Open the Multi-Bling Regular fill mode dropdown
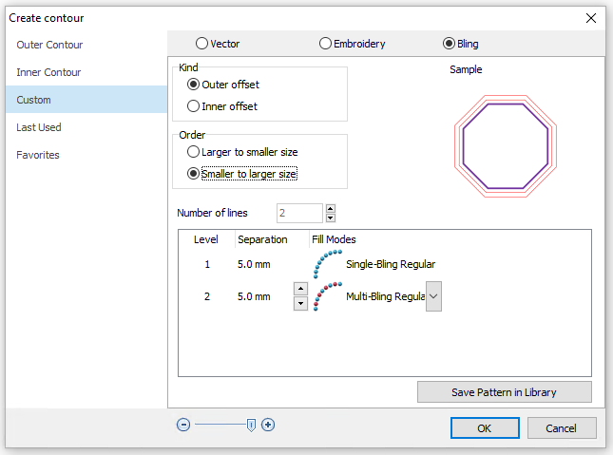Image resolution: width=613 pixels, height=455 pixels. (x=433, y=296)
